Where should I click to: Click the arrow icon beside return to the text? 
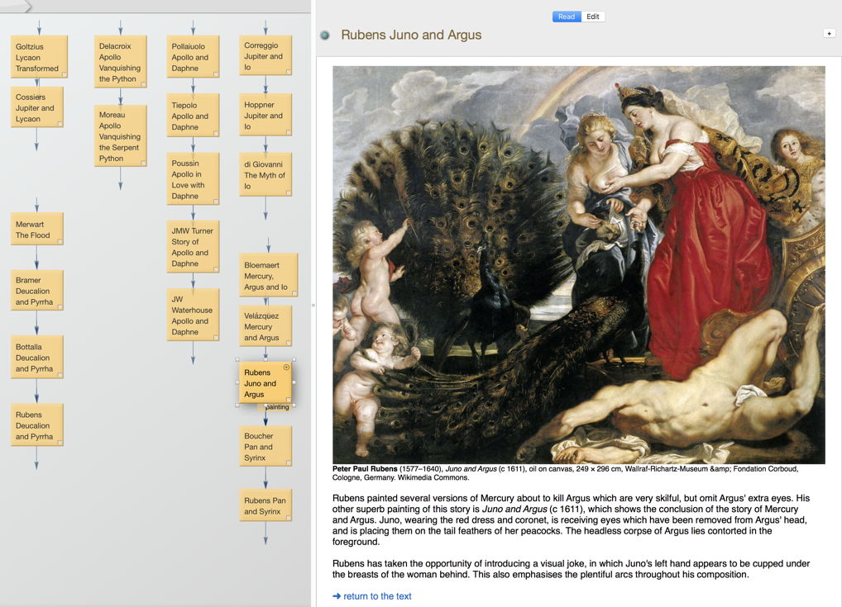(337, 595)
